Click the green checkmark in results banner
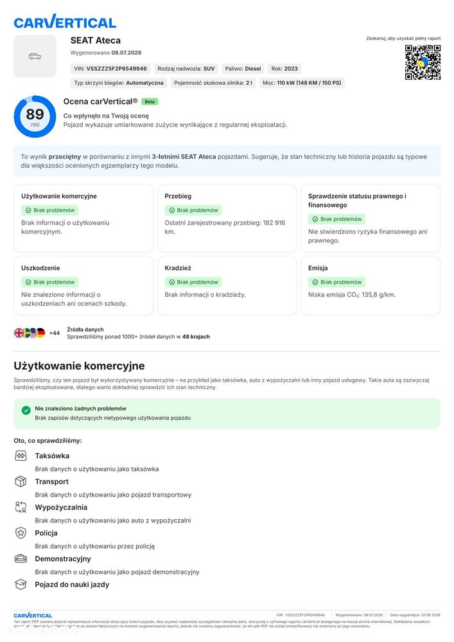The image size is (454, 642). pyautogui.click(x=26, y=410)
